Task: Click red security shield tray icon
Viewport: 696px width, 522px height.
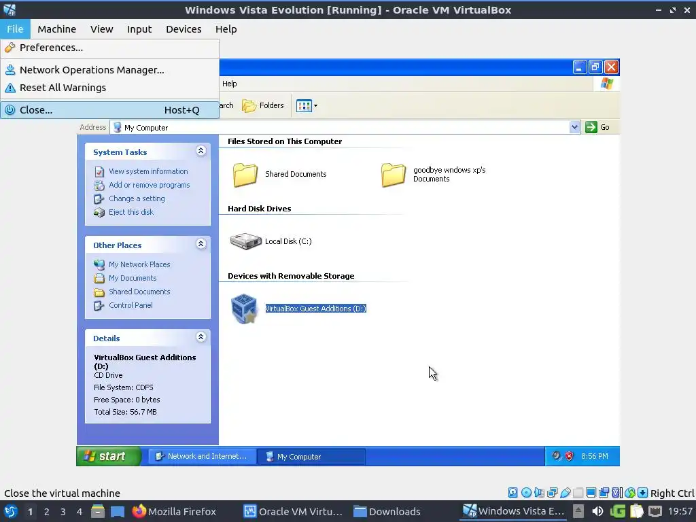Action: [569, 456]
